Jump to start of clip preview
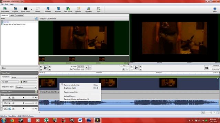 tap(41, 69)
